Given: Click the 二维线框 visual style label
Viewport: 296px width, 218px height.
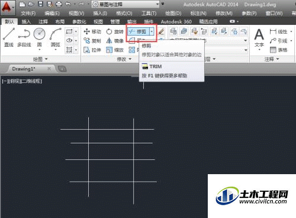Looking at the screenshot, I should 30,81.
